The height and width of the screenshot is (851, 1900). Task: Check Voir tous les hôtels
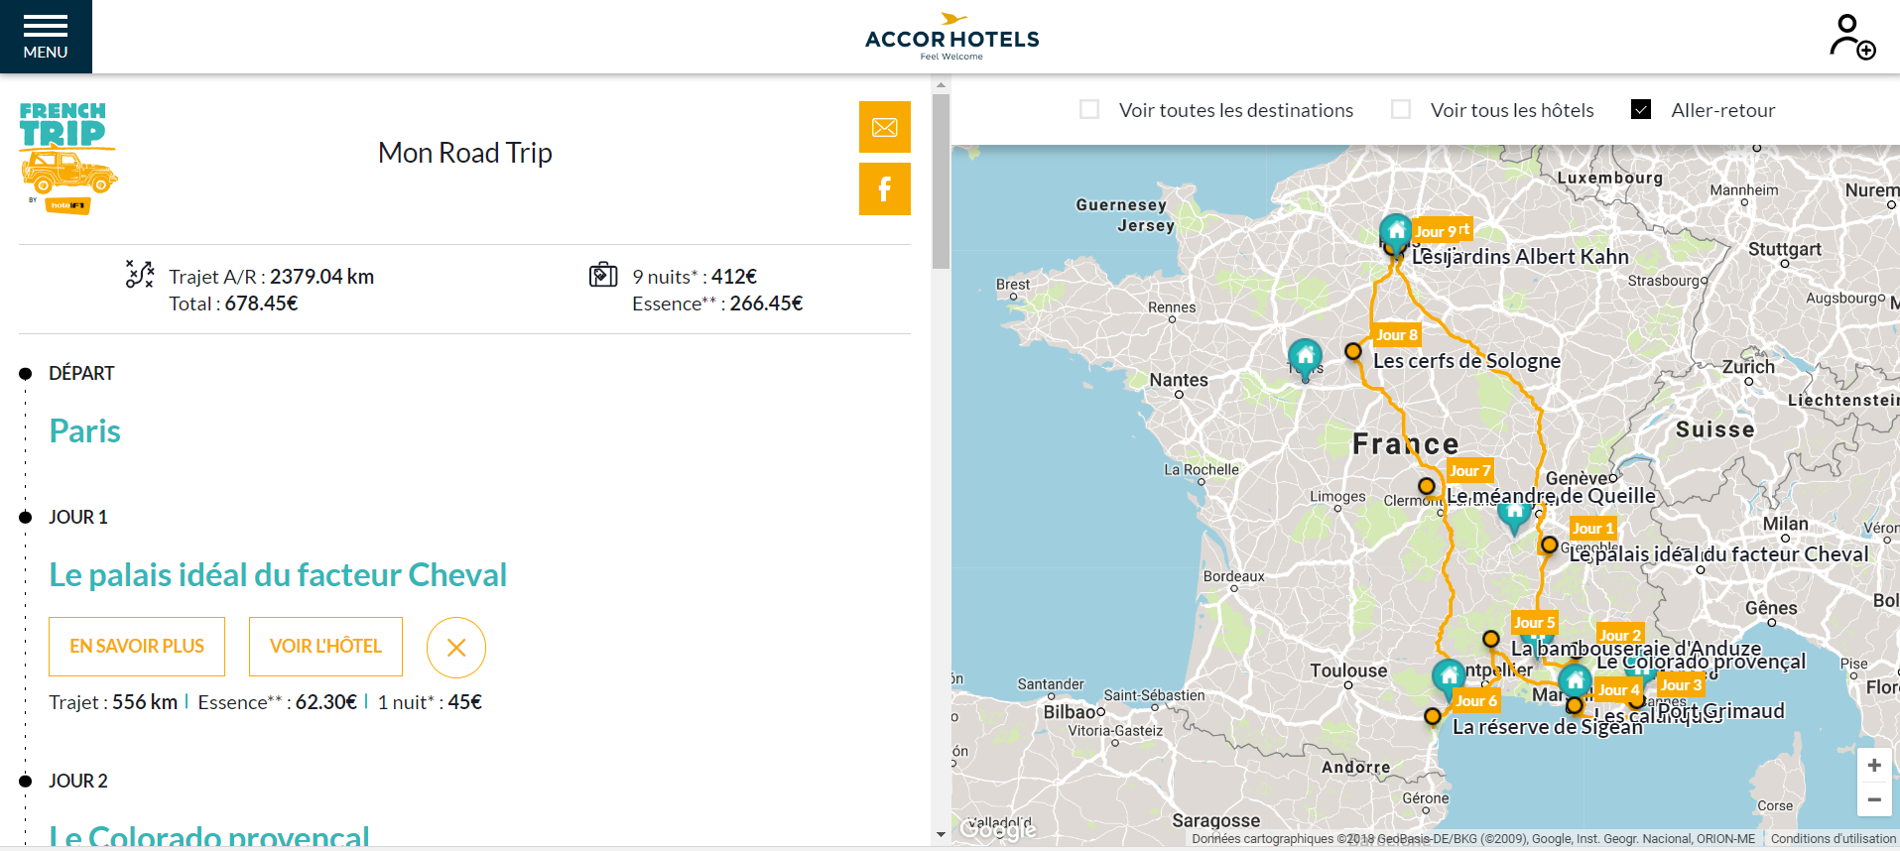(1401, 110)
